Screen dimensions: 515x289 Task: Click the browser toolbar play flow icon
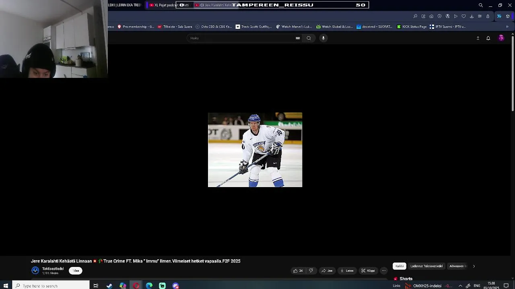[455, 16]
